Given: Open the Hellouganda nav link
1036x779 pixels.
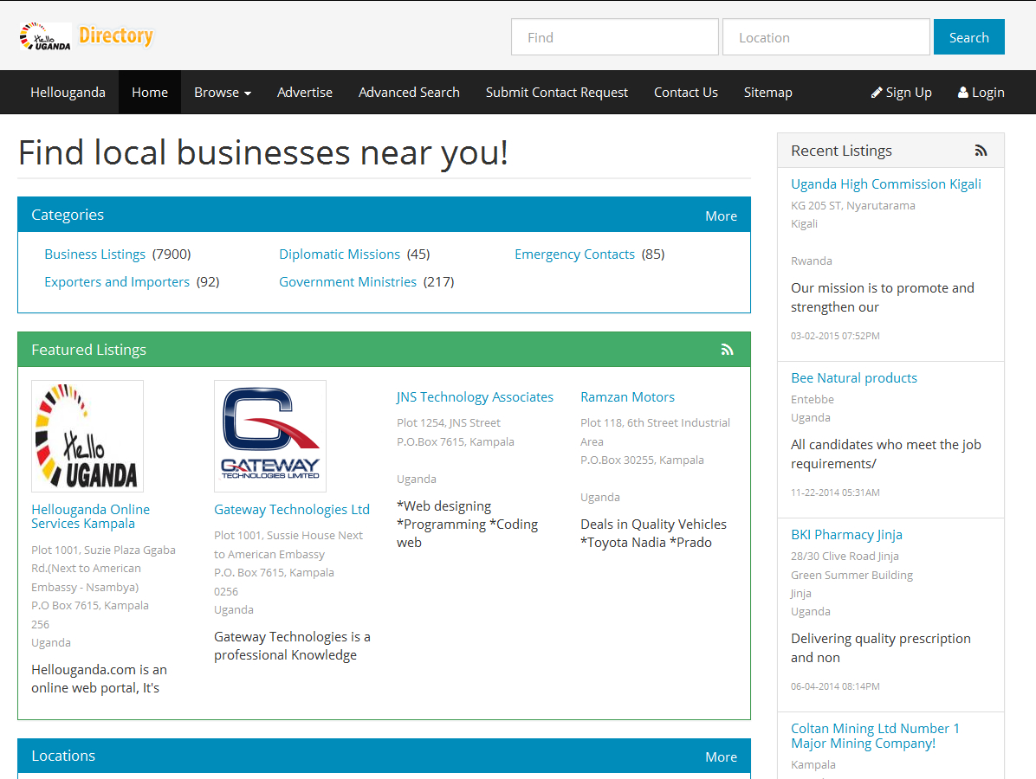Looking at the screenshot, I should click(x=68, y=93).
